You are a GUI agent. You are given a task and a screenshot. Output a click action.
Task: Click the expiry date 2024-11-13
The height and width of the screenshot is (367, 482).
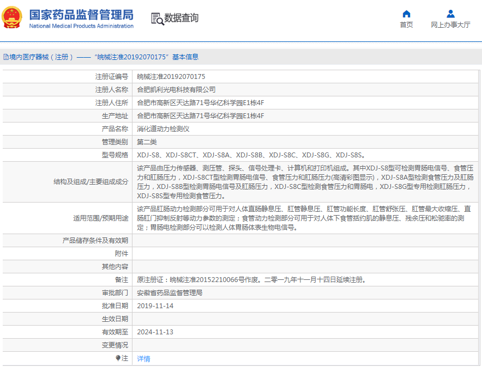coord(155,332)
